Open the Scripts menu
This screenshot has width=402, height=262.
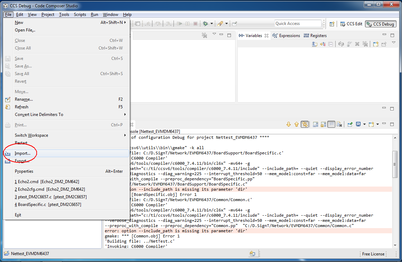click(80, 15)
